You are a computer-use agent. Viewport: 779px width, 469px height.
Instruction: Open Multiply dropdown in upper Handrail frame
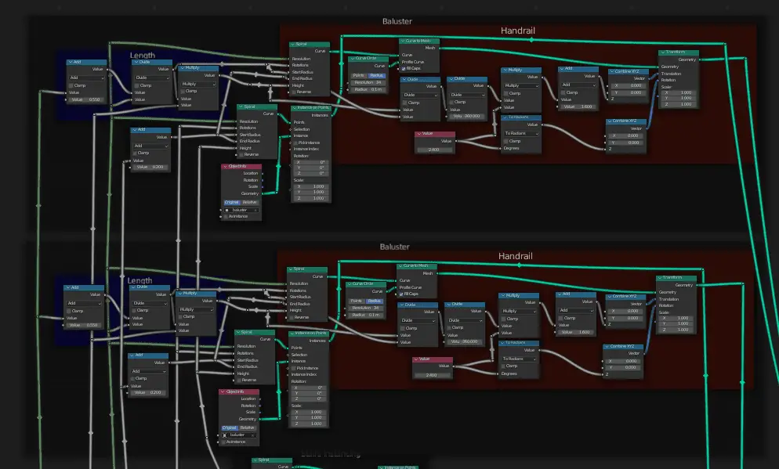pos(521,85)
